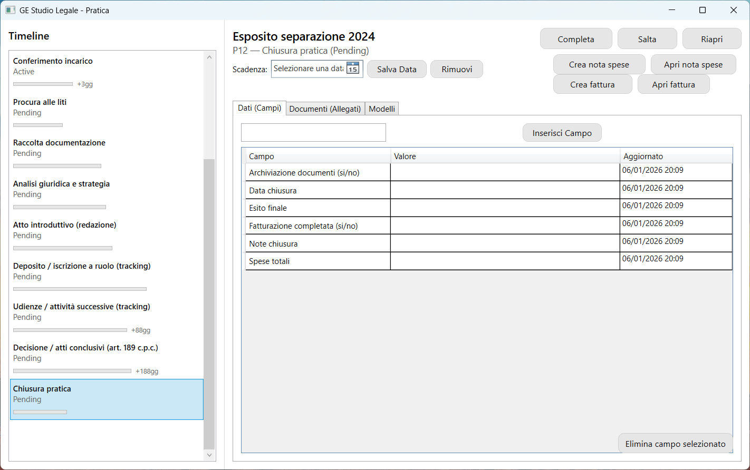The width and height of the screenshot is (750, 470).
Task: Click the app icon in title bar
Action: coord(10,10)
